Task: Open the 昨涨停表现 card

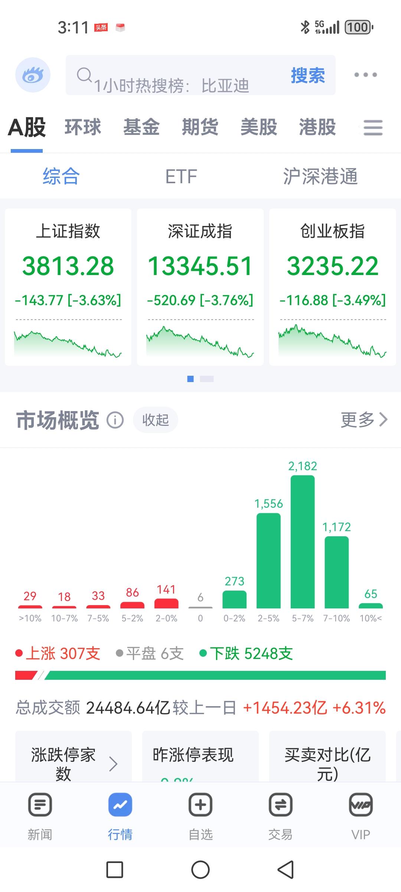Action: [200, 756]
